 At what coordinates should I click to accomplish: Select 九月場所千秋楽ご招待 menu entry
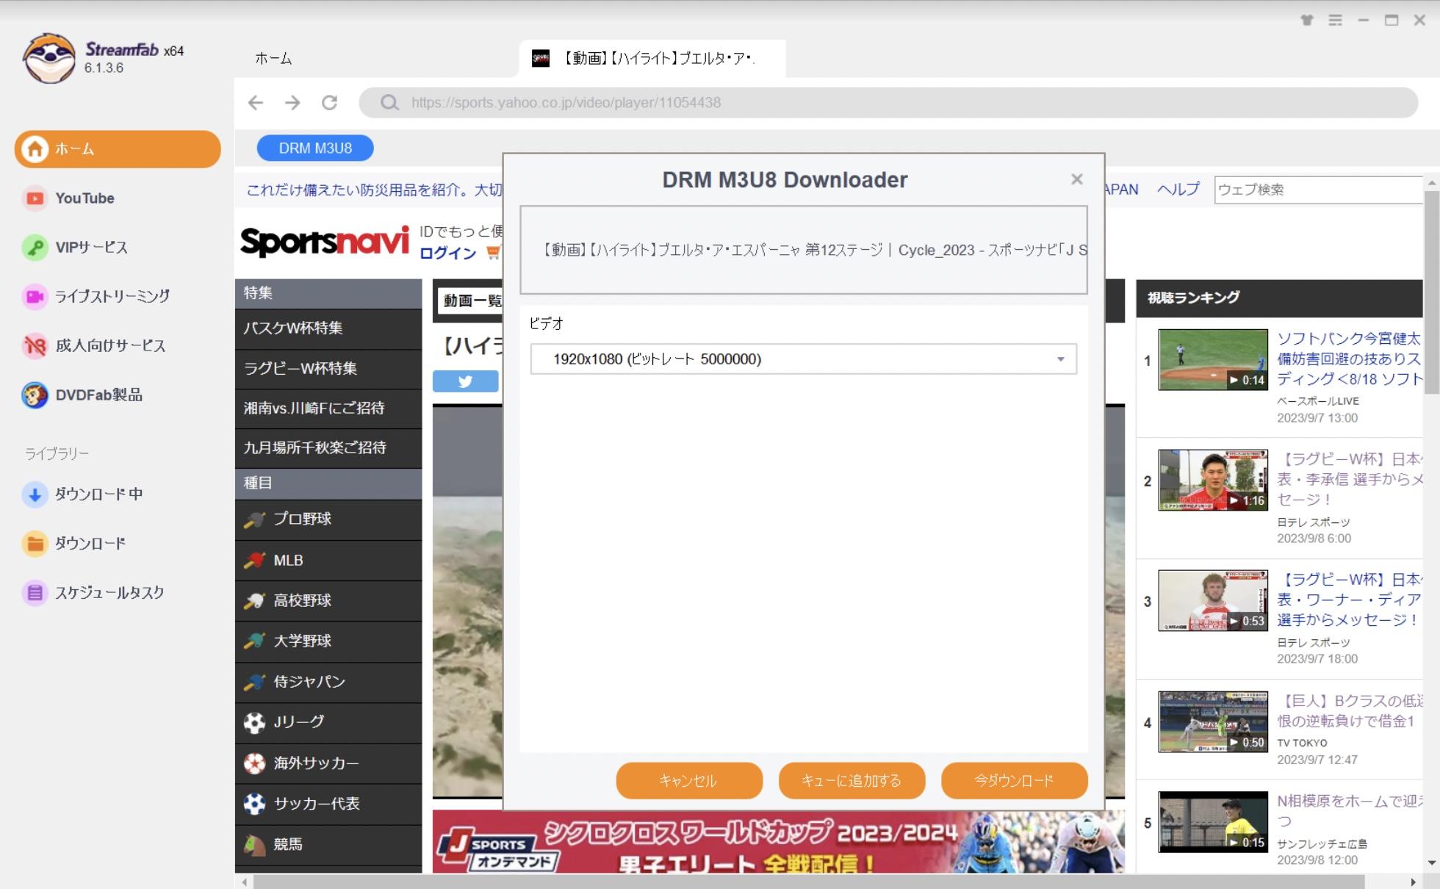pyautogui.click(x=328, y=447)
